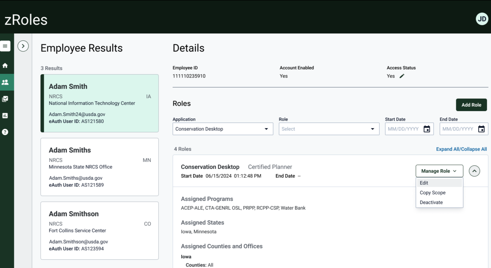The image size is (491, 268).
Task: Click the Start Date 06/15/2024 timestamp
Action: 233,176
